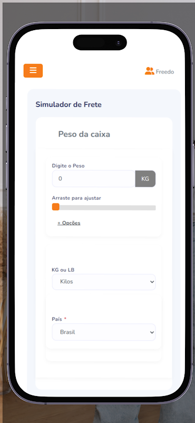The width and height of the screenshot is (195, 423).
Task: Click the orange weight slider handle
Action: pos(56,207)
